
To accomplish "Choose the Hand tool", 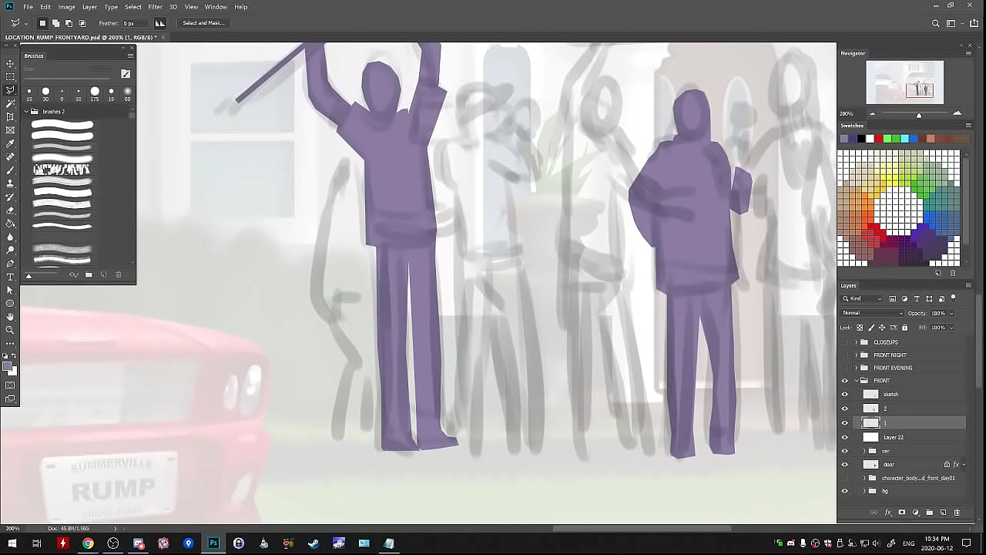I will click(10, 317).
